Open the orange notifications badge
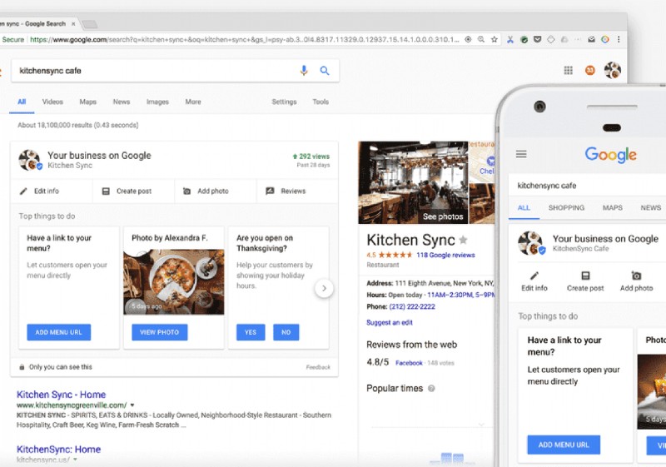Image resolution: width=666 pixels, height=467 pixels. (x=590, y=70)
